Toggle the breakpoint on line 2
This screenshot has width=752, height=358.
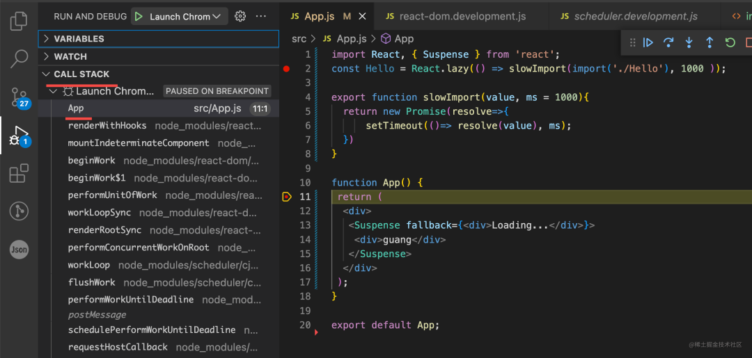(x=287, y=69)
